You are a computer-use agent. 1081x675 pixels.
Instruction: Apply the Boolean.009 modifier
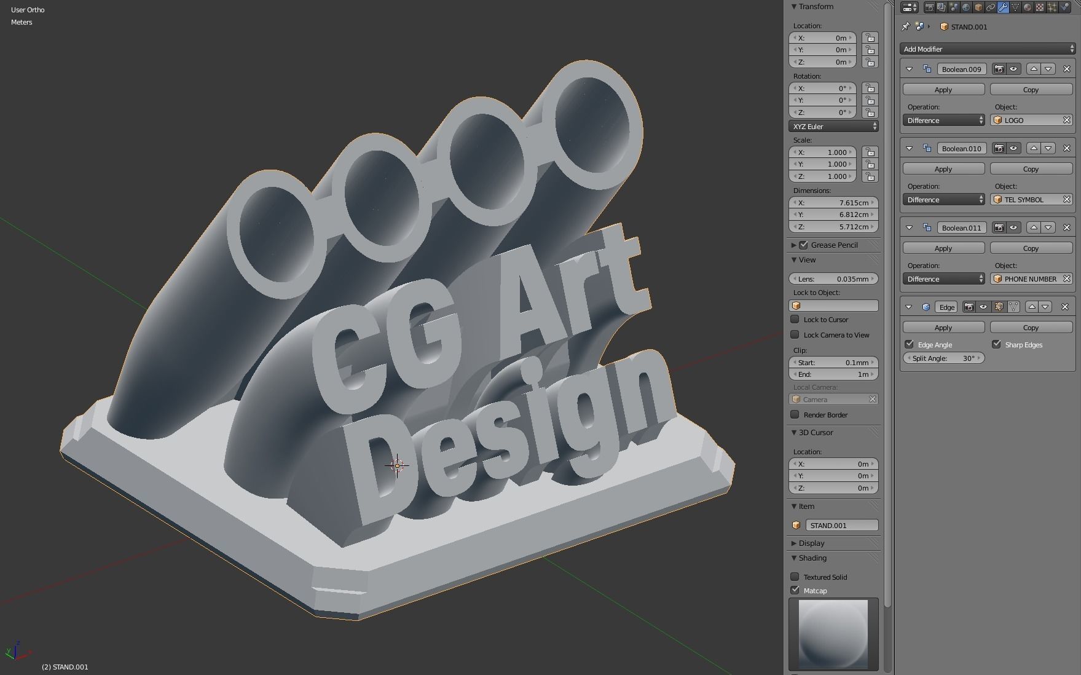click(943, 89)
